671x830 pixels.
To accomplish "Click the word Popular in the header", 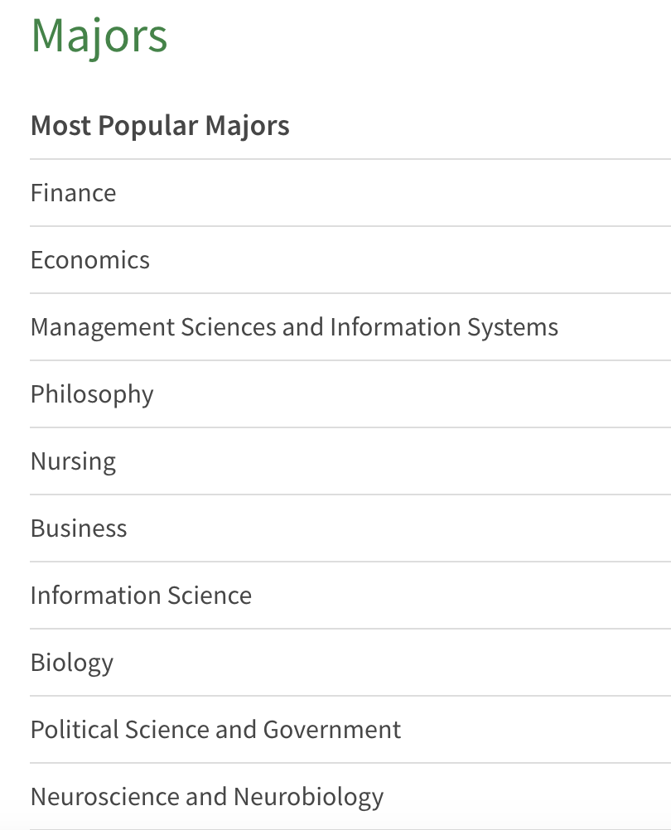I will (x=148, y=126).
